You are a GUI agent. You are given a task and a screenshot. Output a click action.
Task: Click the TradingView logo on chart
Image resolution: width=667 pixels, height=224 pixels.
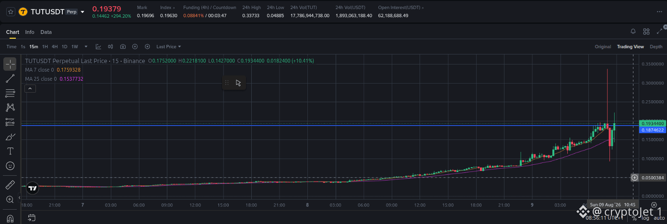point(32,188)
